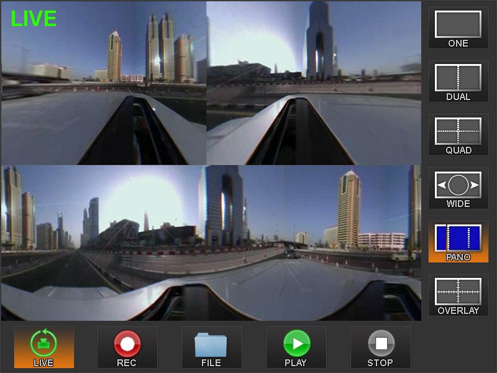Enable the OVERLAY grid view
Screen dimensions: 497x373
point(458,295)
